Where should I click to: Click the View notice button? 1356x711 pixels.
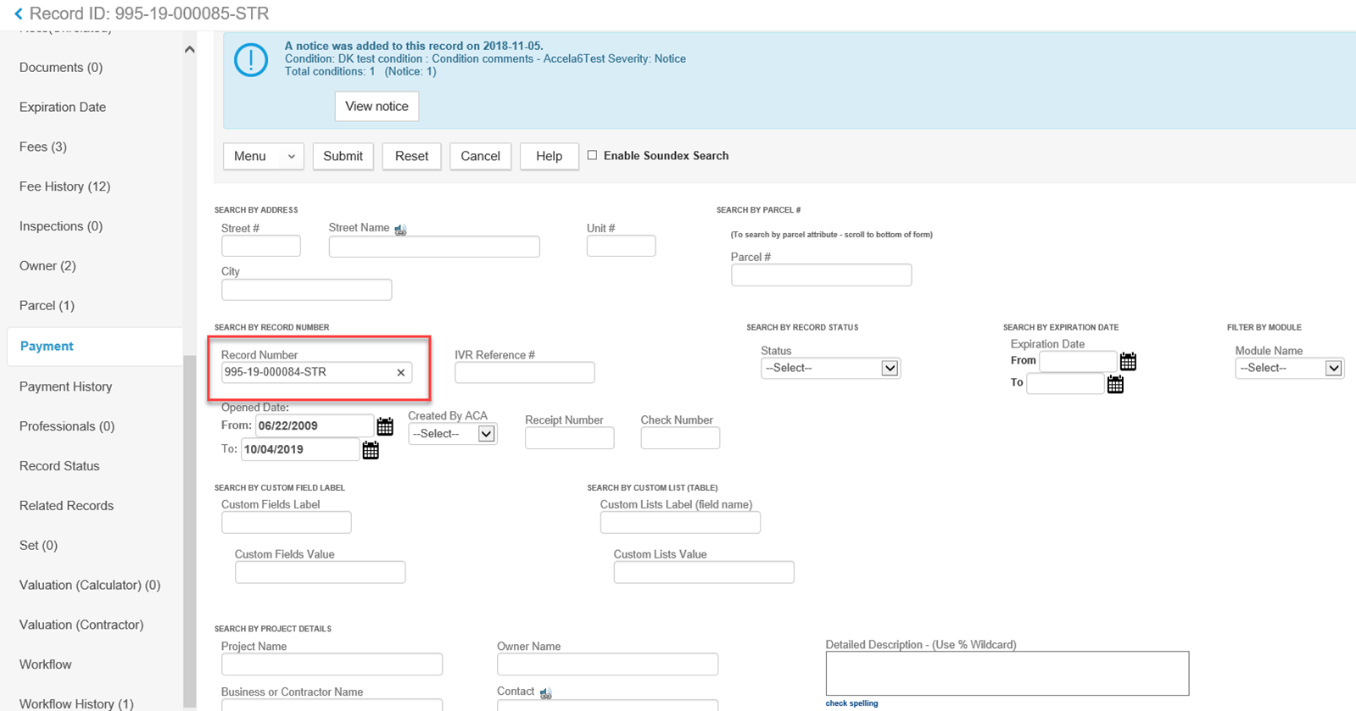pyautogui.click(x=377, y=106)
